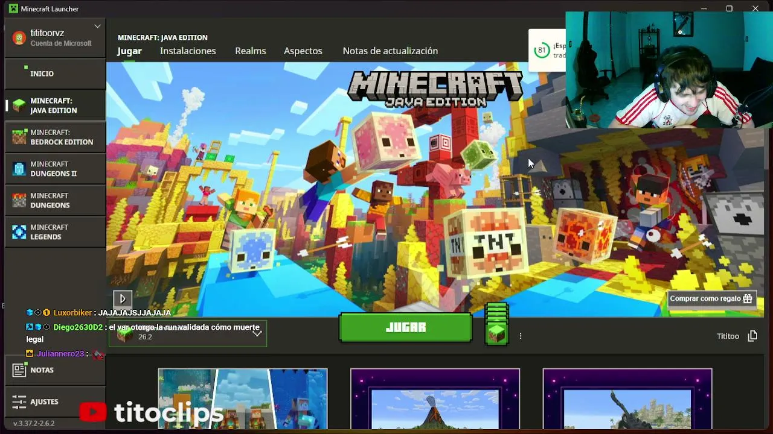The width and height of the screenshot is (773, 434).
Task: Expand the tititoorvz account menu chevron
Action: (97, 27)
